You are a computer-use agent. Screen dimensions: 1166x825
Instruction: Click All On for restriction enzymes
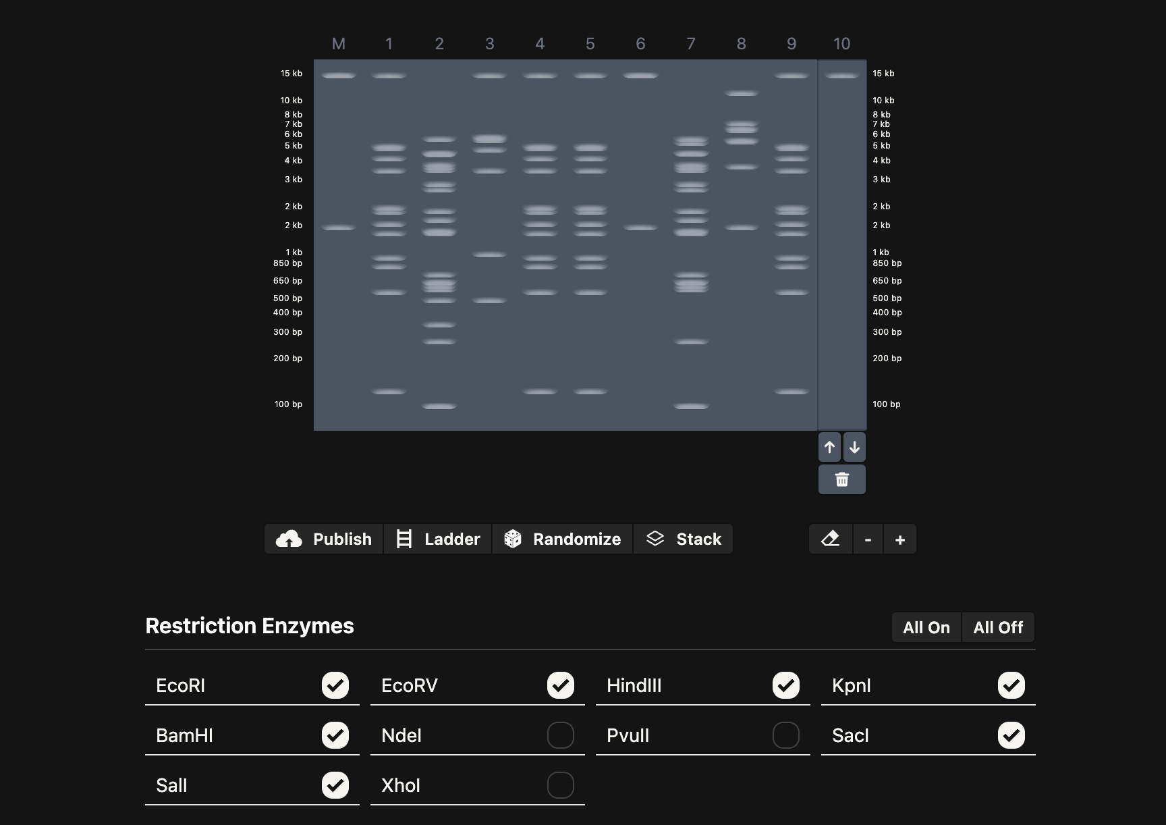point(926,627)
